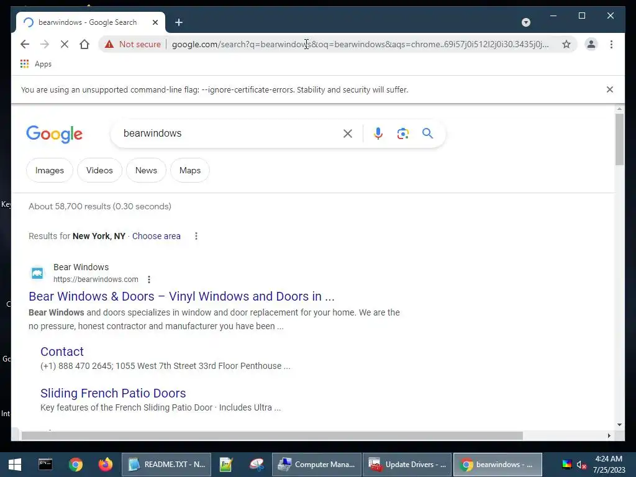Screen dimensions: 636x477
Task: Bookmark this page with the star icon
Action: 566,44
